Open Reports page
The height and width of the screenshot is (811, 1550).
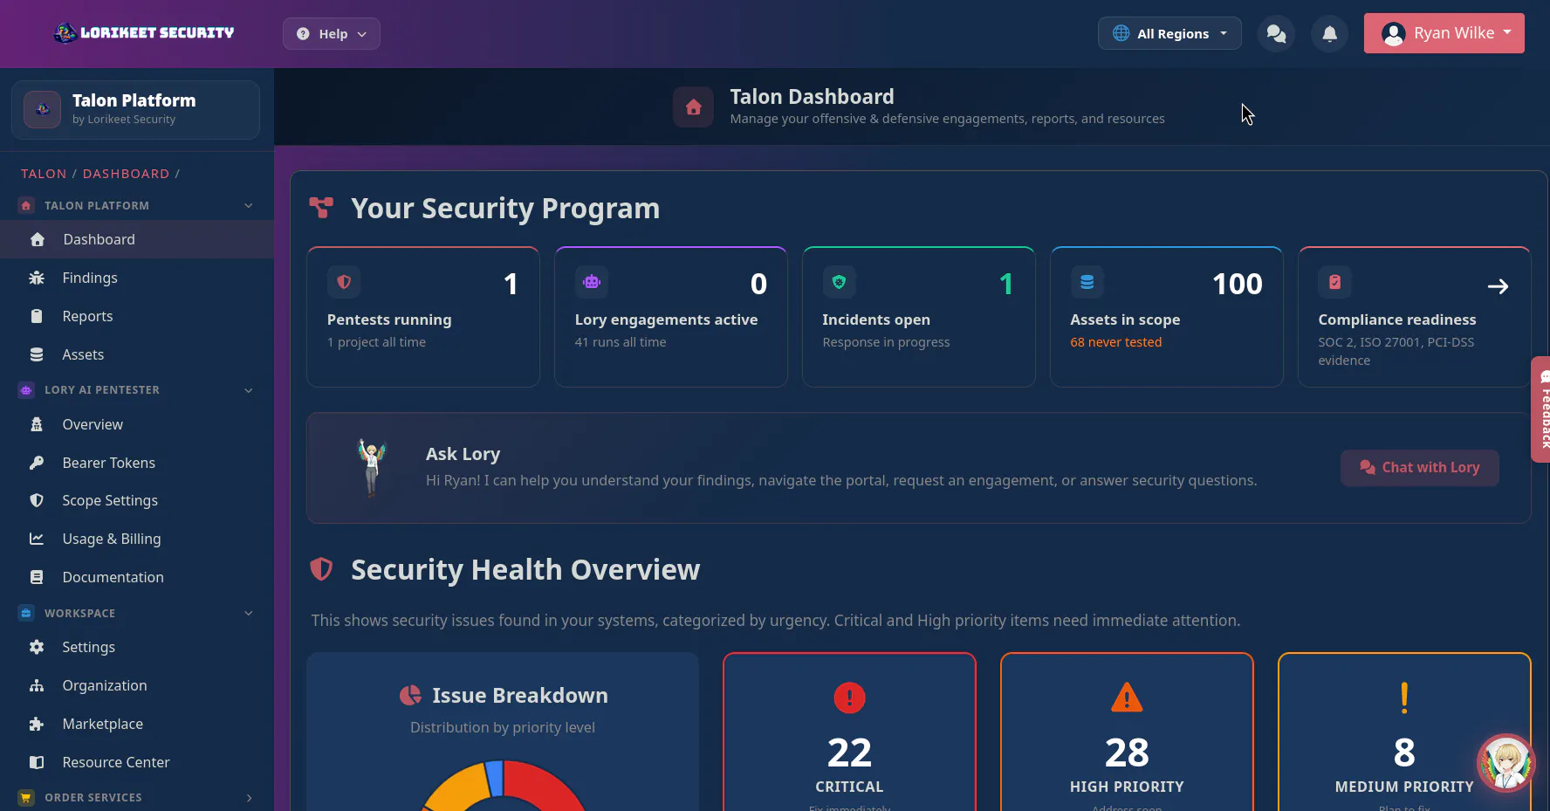click(137, 316)
